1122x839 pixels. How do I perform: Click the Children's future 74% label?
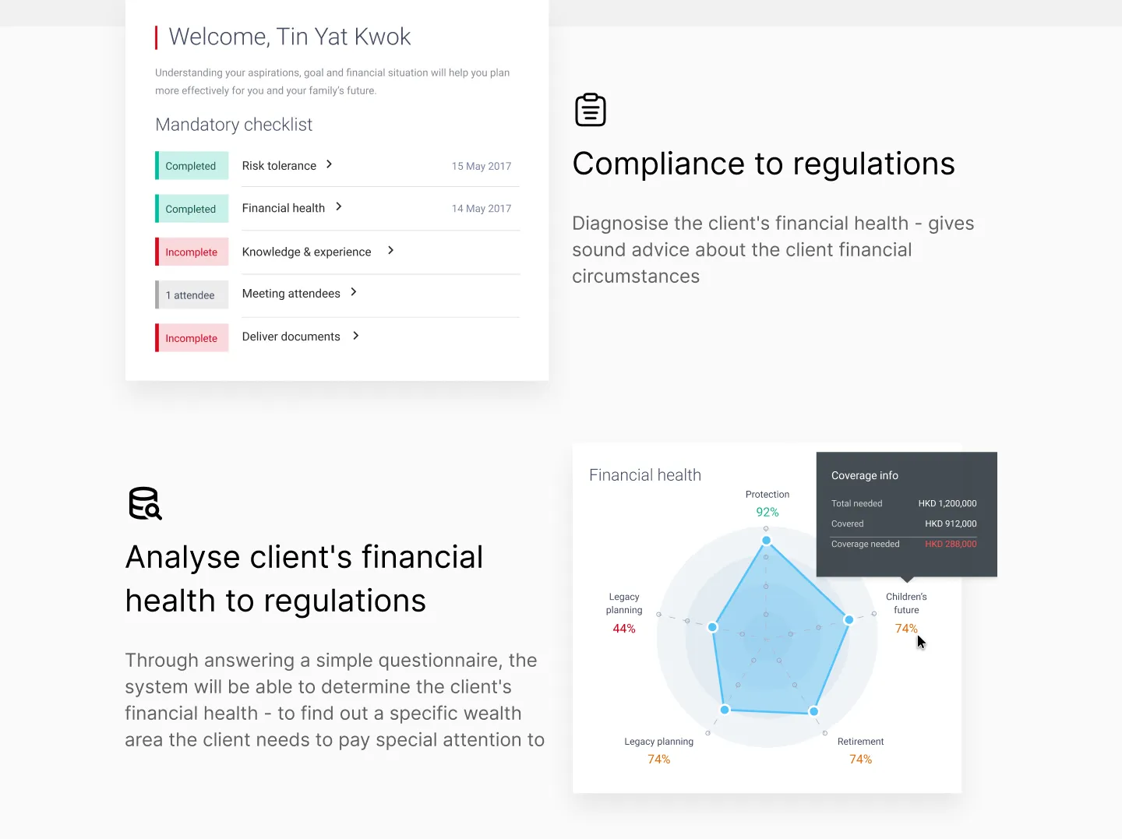[906, 629]
